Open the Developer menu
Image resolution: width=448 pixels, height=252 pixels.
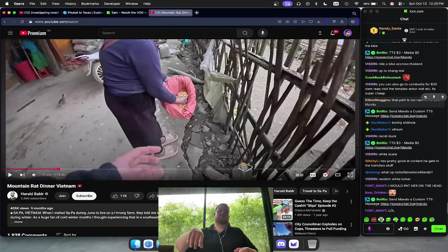click(x=112, y=3)
